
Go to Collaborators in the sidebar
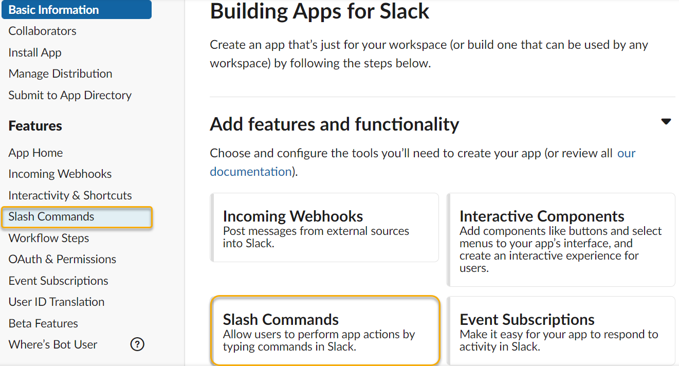[42, 31]
